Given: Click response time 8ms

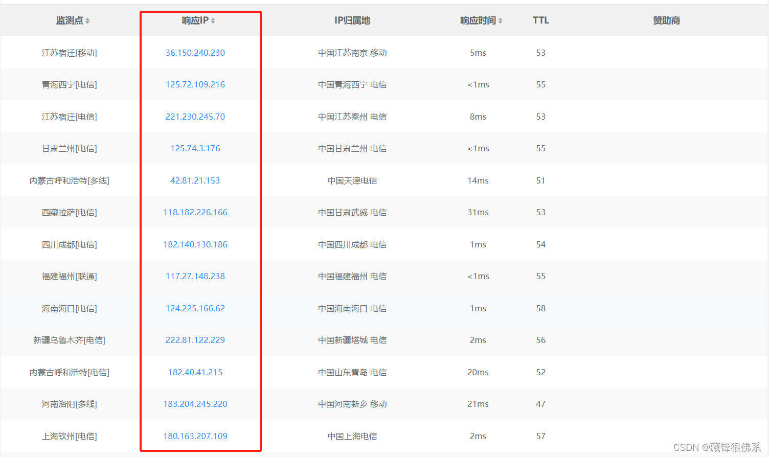Looking at the screenshot, I should (478, 117).
